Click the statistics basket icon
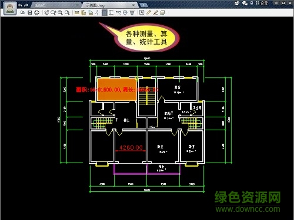 tap(132, 13)
